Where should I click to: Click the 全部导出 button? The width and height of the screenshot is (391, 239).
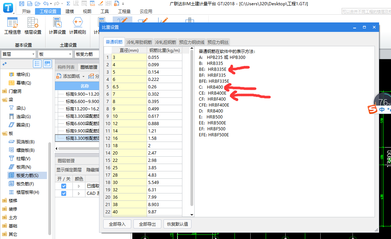click(147, 224)
